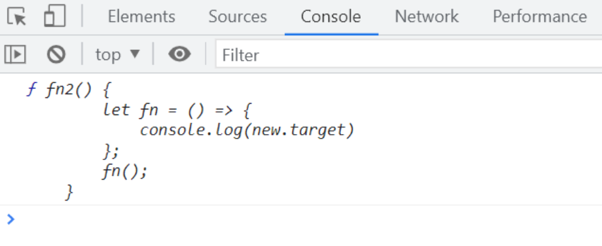Screen dimensions: 602x246
Task: Open the Sources tab
Action: [238, 16]
